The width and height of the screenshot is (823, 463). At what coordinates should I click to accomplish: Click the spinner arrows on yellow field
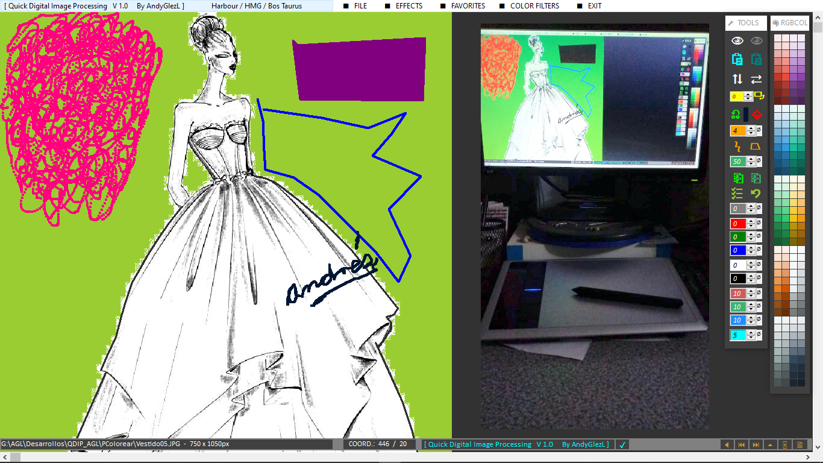point(748,96)
